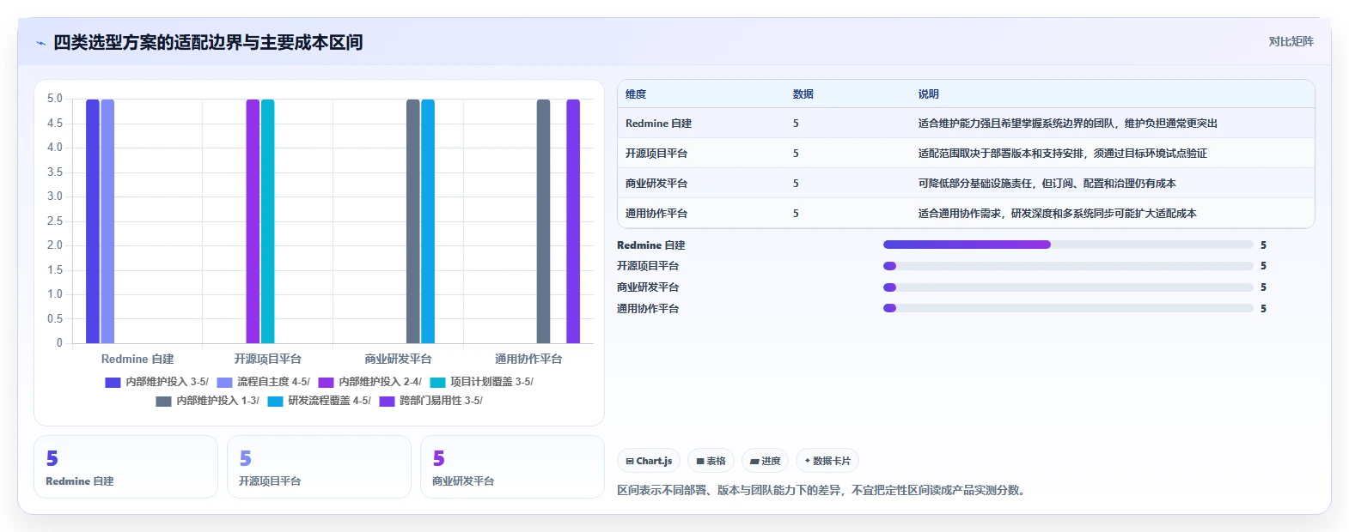Click the 进度 chip
This screenshot has width=1349, height=532.
765,461
